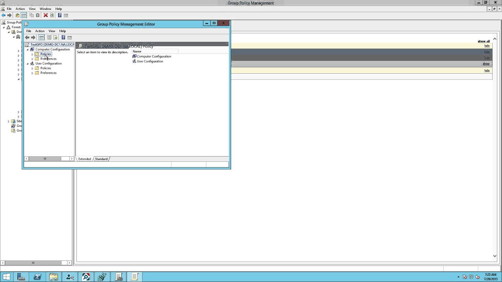Expand Policies under User Configuration
This screenshot has height=282, width=502.
point(32,68)
